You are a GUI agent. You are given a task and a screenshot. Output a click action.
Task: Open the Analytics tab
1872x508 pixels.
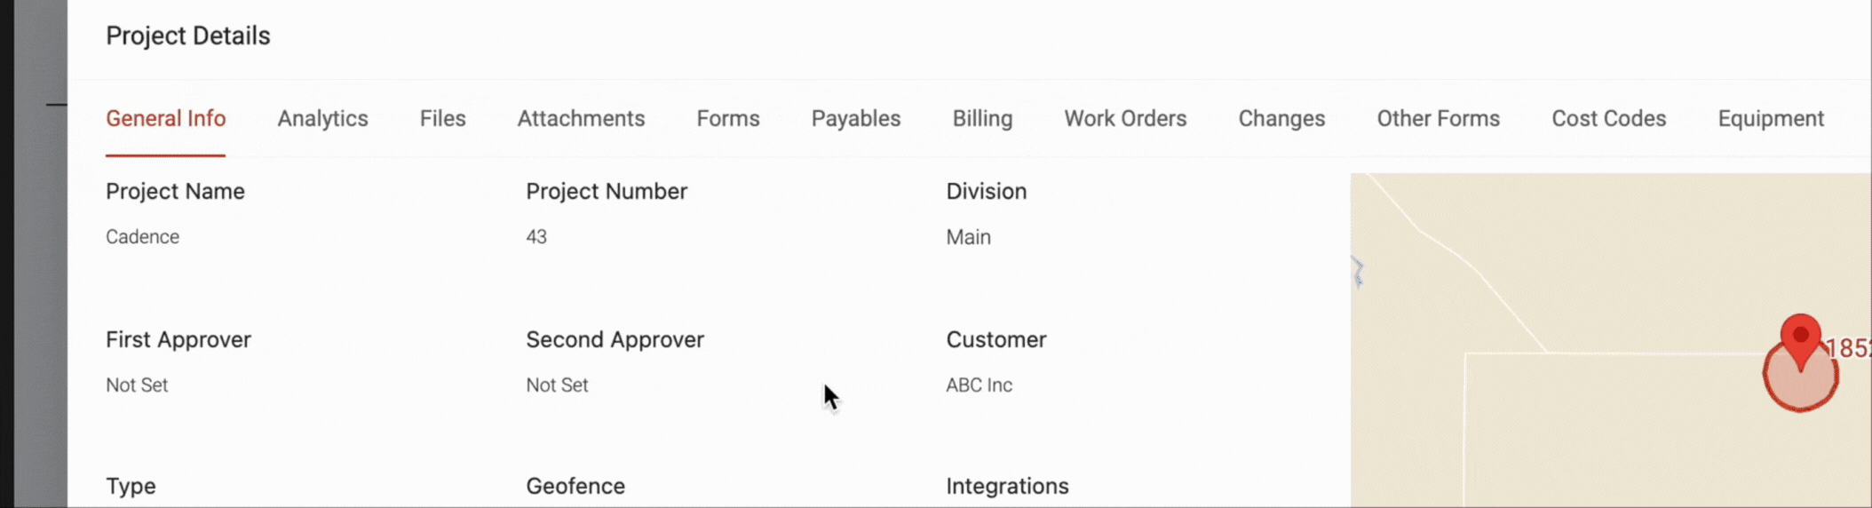pos(322,118)
